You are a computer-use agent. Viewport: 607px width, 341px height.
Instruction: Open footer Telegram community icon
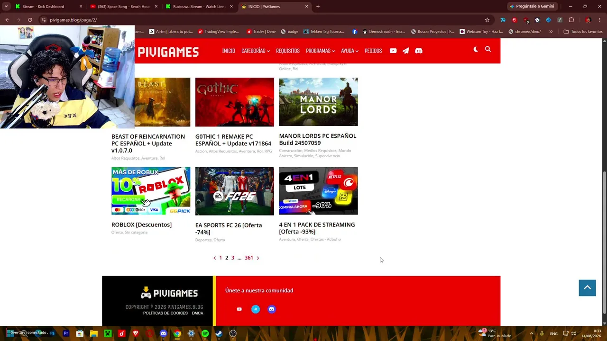click(256, 309)
